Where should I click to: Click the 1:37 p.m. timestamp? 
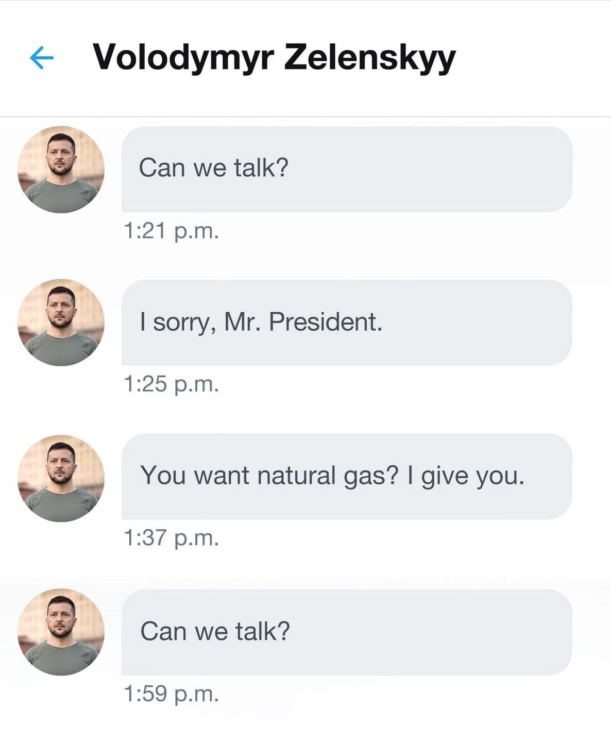(x=172, y=538)
